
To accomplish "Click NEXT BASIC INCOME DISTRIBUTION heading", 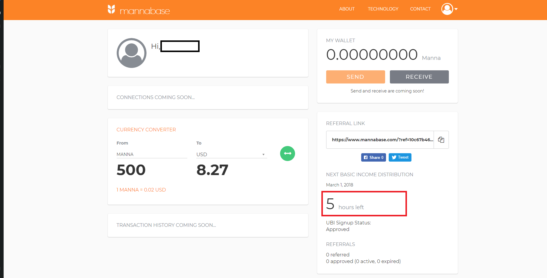I will point(370,174).
